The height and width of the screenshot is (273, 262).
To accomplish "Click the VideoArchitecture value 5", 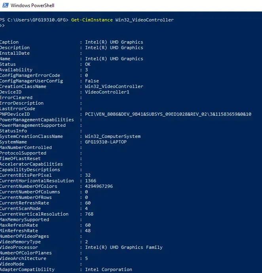I will [86, 258].
